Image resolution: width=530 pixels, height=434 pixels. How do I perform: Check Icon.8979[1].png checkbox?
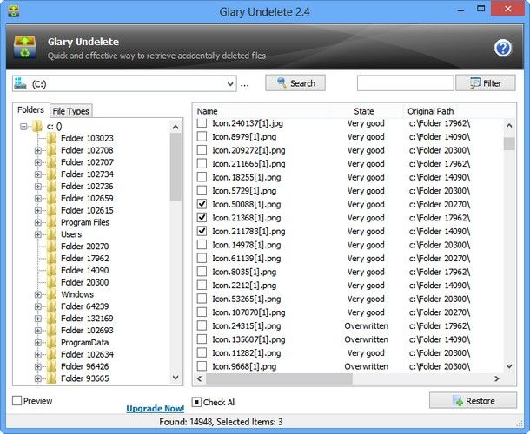pos(202,136)
